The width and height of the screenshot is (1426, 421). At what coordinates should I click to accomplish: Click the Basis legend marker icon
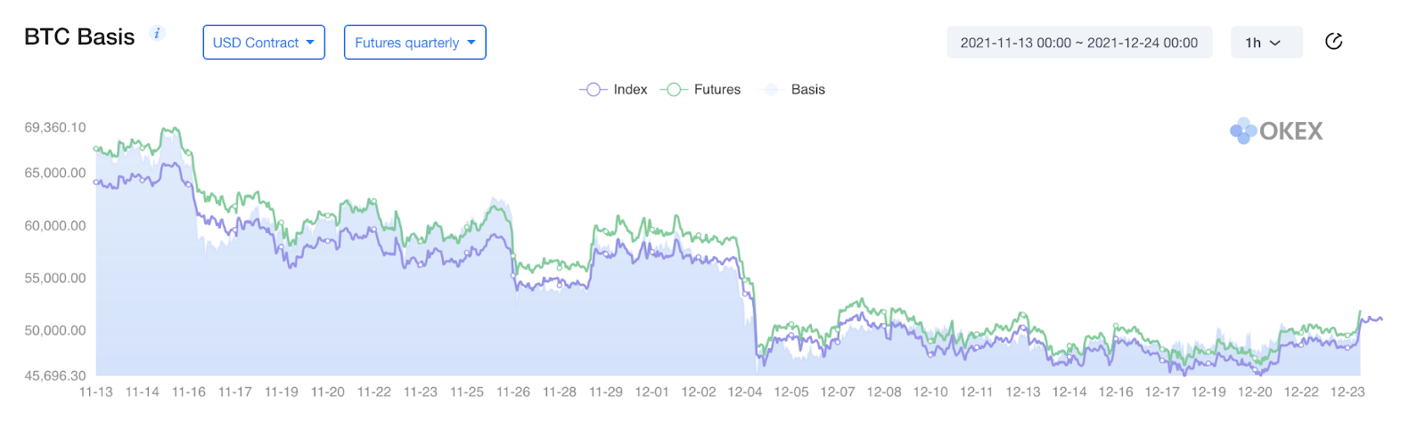772,90
